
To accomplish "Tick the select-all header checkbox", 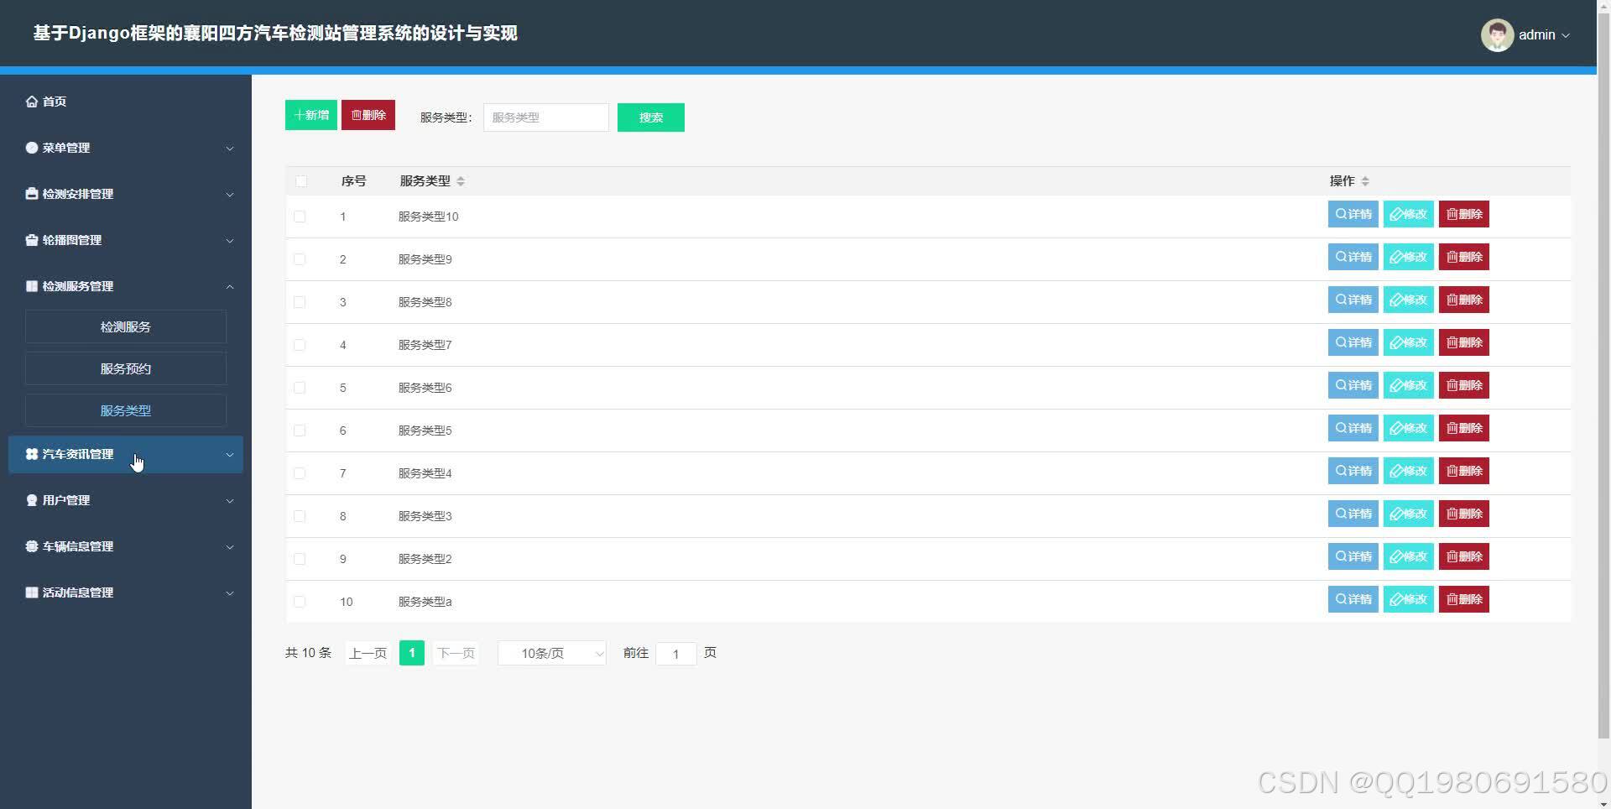I will 301,181.
